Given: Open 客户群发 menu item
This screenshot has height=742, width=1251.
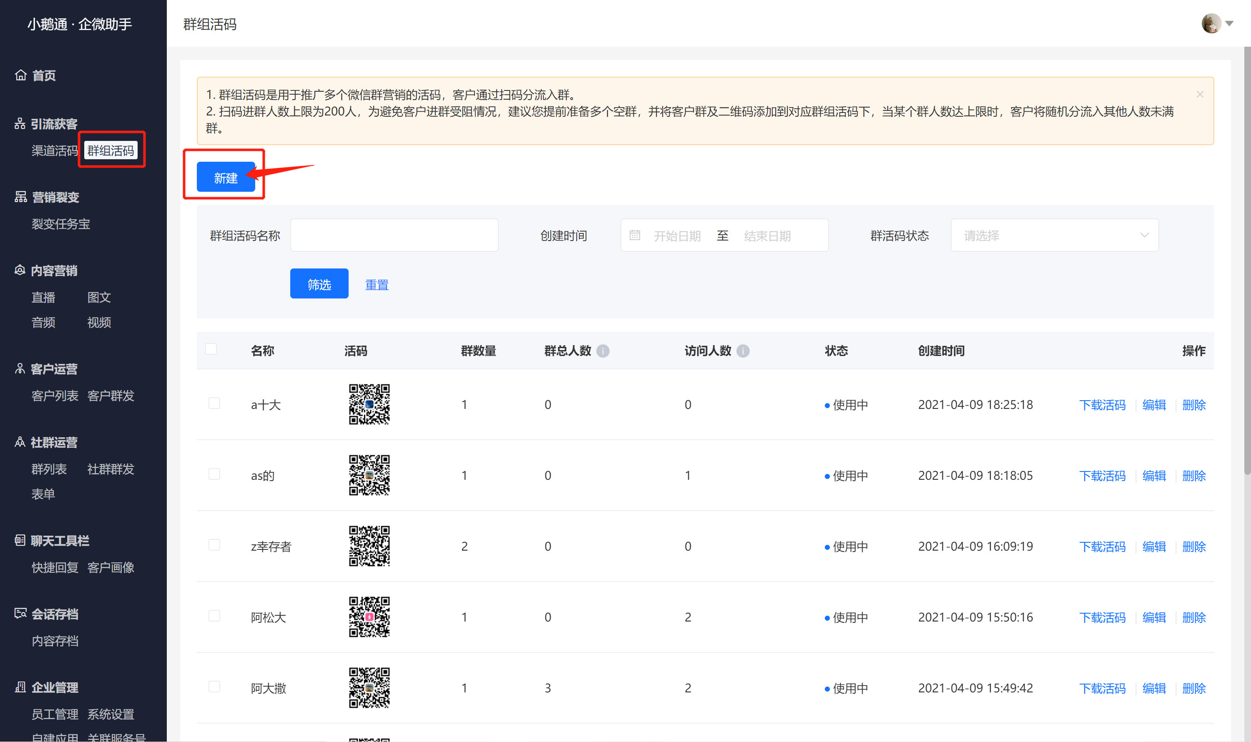Looking at the screenshot, I should pyautogui.click(x=111, y=396).
